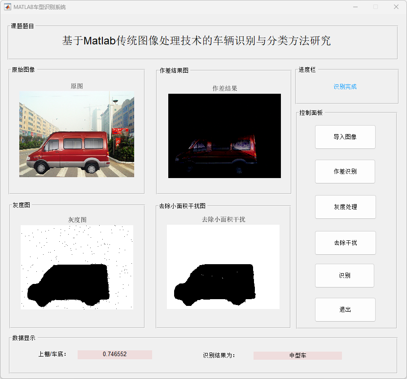Click the MATLAB icon in title bar
The width and height of the screenshot is (407, 379).
[x=8, y=7]
